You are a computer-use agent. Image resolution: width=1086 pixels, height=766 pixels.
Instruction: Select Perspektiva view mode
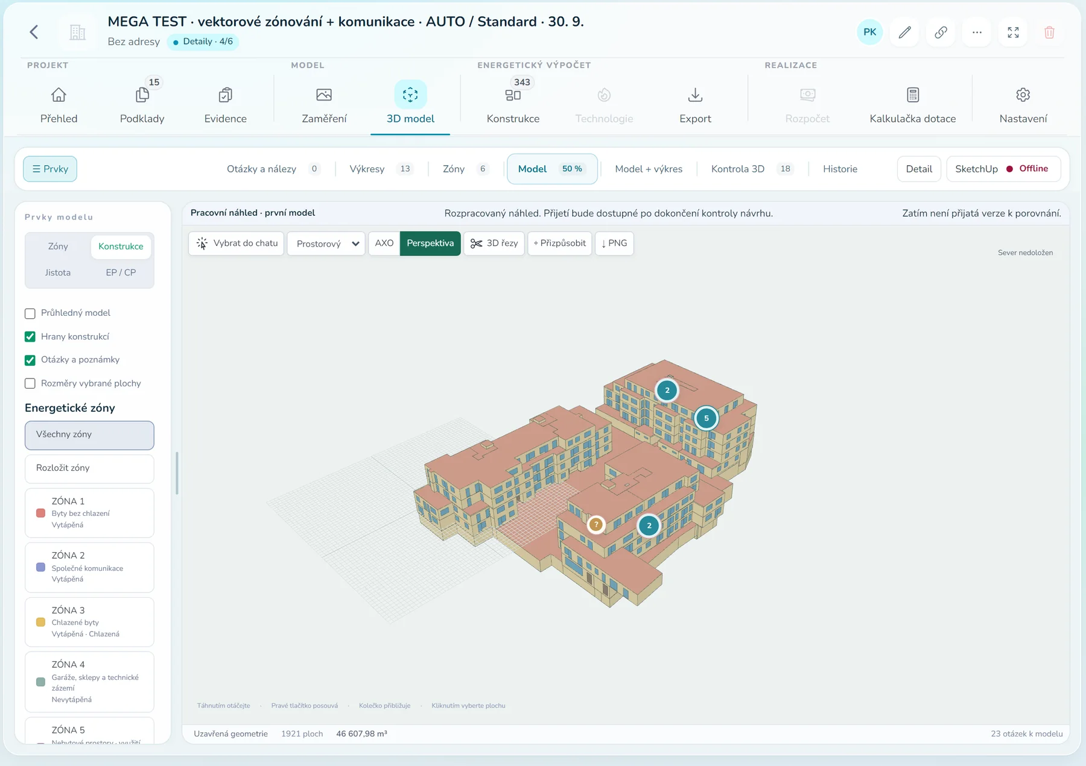430,243
